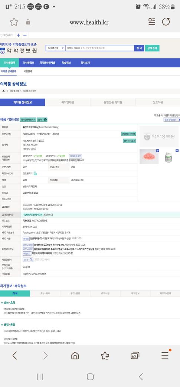
Task: Tap the blue 검색 button
Action: tap(139, 48)
